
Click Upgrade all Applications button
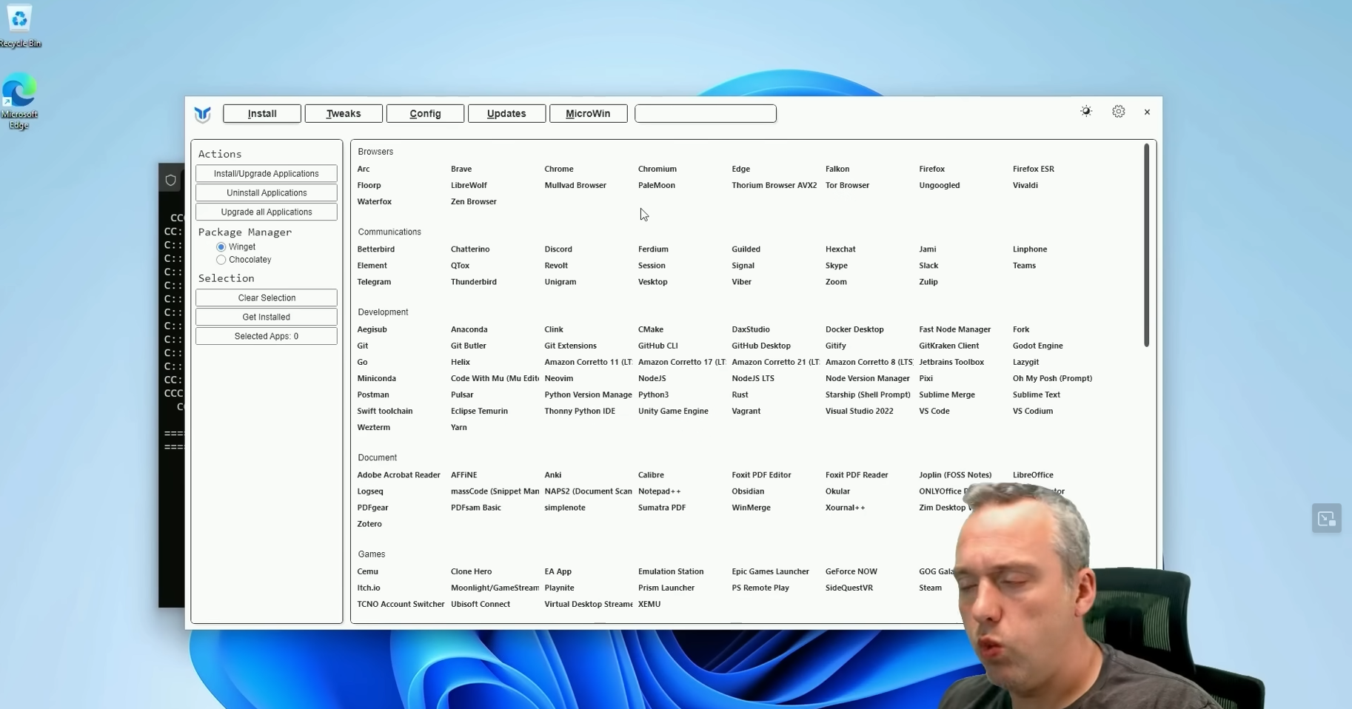(x=267, y=212)
